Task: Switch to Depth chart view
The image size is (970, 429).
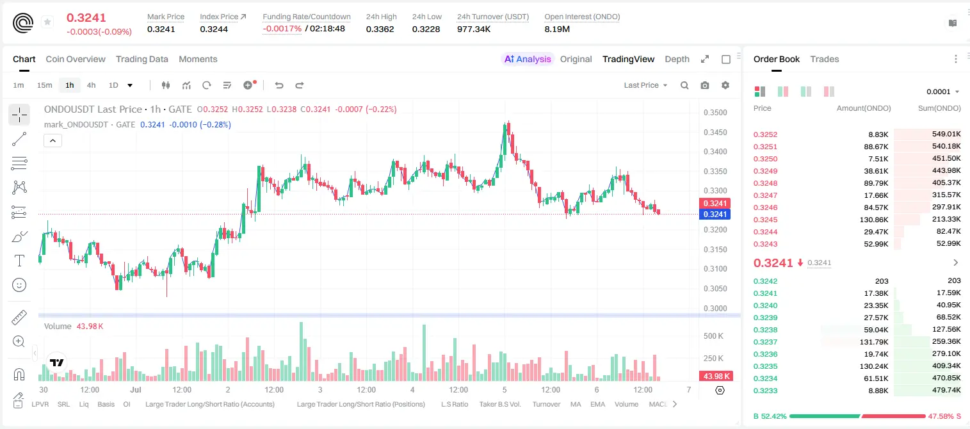Action: click(x=677, y=59)
